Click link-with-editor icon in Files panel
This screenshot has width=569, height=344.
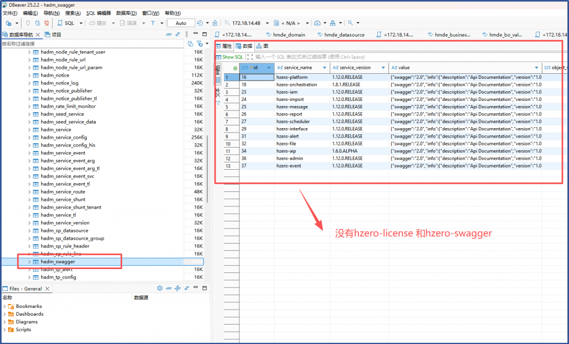click(187, 289)
